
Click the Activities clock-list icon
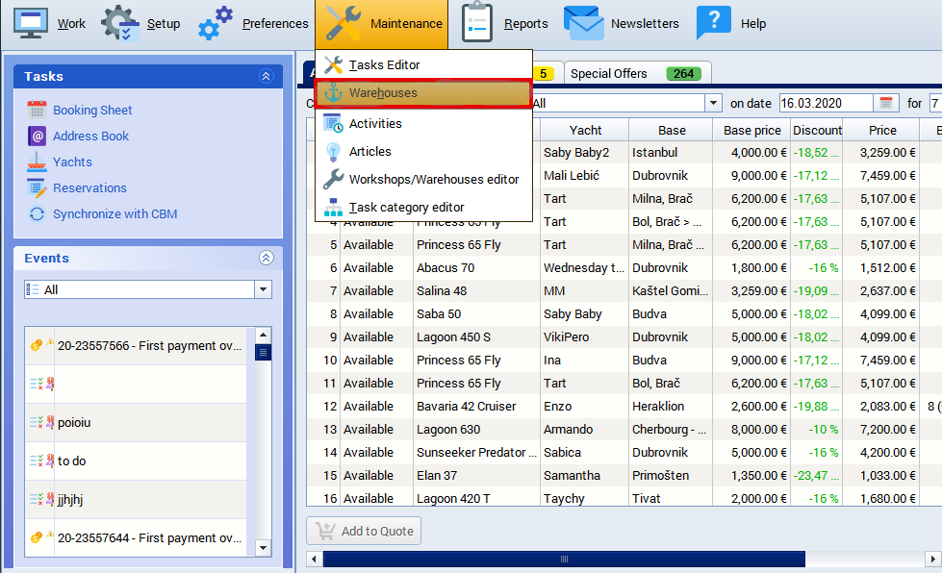(x=334, y=123)
